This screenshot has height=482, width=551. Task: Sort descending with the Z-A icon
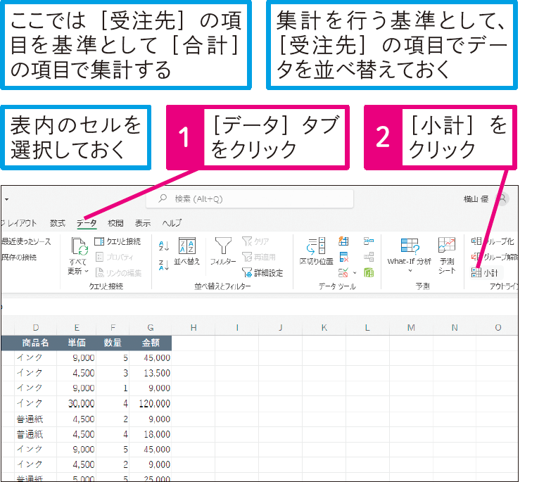[x=164, y=265]
